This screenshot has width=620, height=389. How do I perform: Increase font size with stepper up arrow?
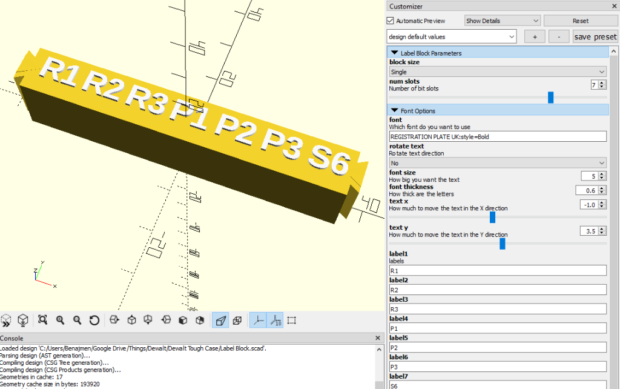(x=602, y=174)
